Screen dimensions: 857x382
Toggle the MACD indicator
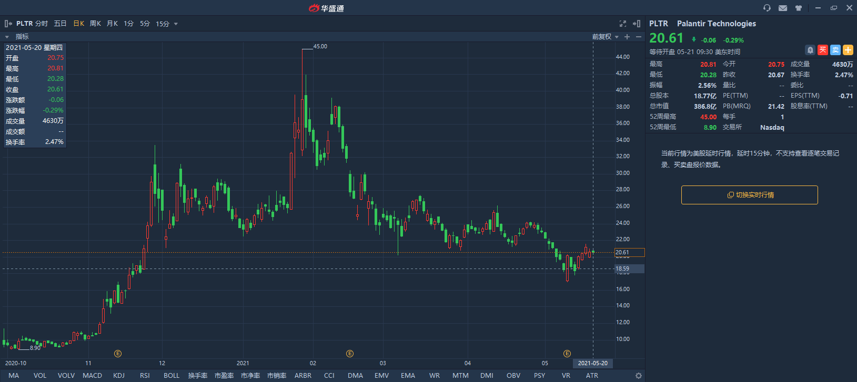[x=92, y=376]
